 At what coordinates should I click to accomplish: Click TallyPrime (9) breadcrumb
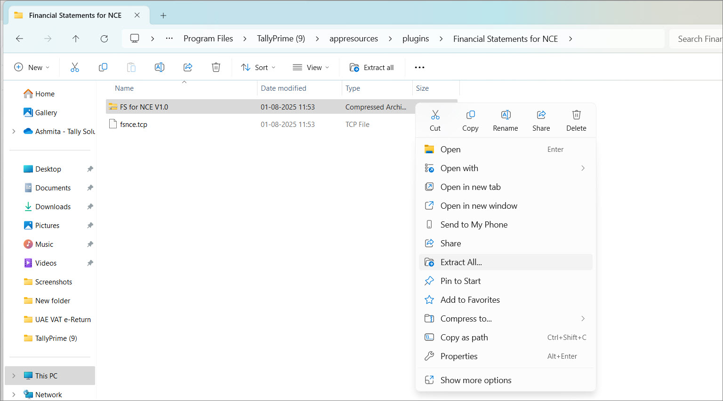[x=281, y=39]
